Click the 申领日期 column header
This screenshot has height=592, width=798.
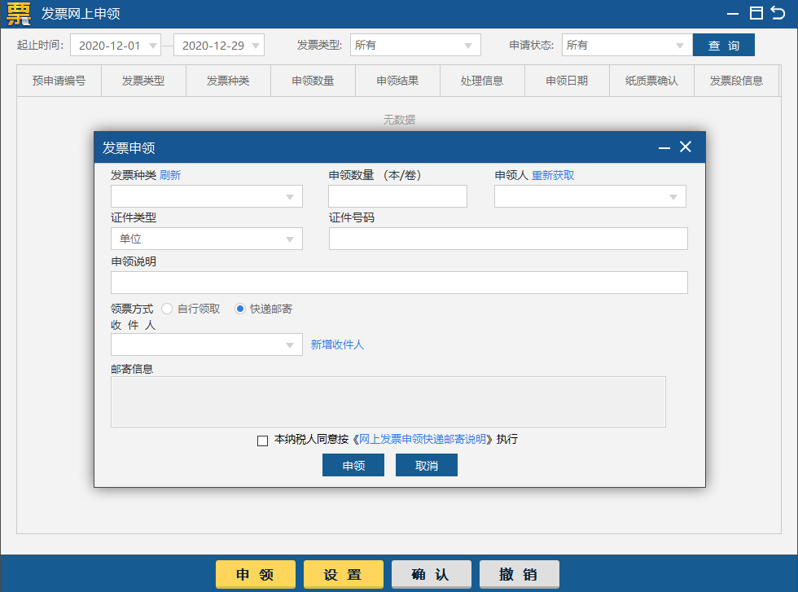(x=567, y=81)
